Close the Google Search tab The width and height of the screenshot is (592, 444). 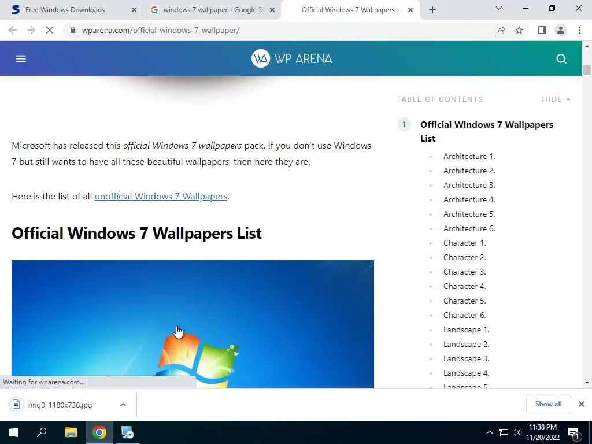[272, 10]
